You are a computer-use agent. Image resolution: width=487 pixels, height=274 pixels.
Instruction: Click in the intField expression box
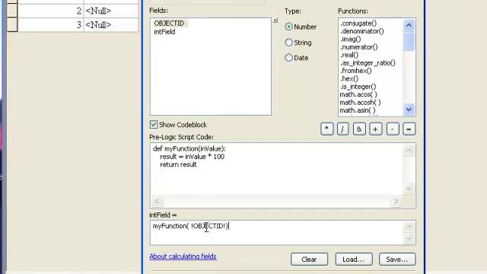pos(276,233)
